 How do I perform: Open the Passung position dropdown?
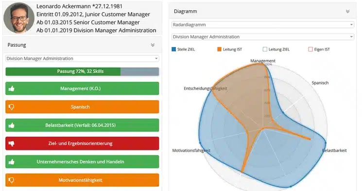[x=82, y=58]
